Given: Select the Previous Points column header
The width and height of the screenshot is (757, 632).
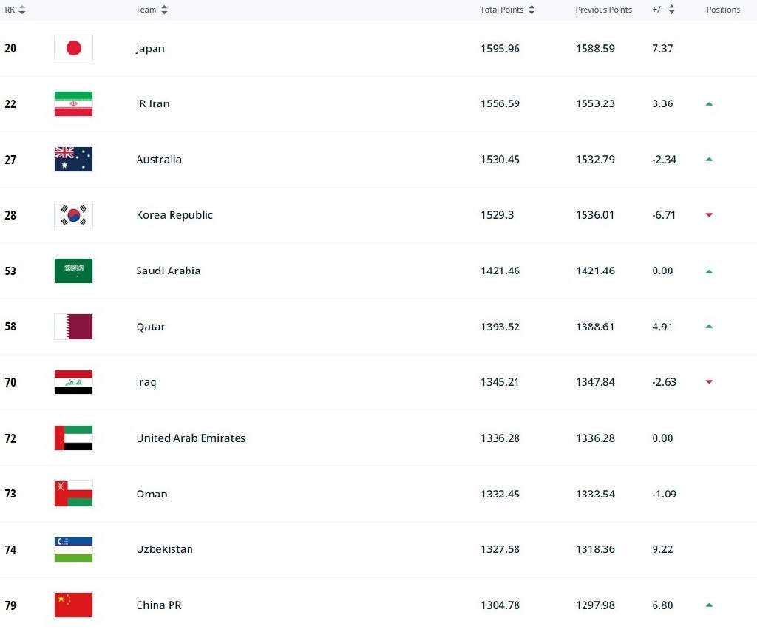Looking at the screenshot, I should (603, 10).
